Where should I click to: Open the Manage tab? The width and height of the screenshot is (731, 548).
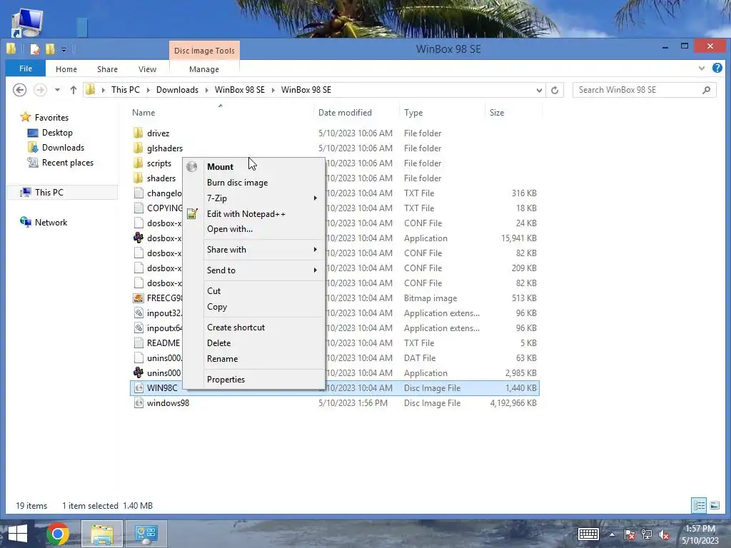204,69
